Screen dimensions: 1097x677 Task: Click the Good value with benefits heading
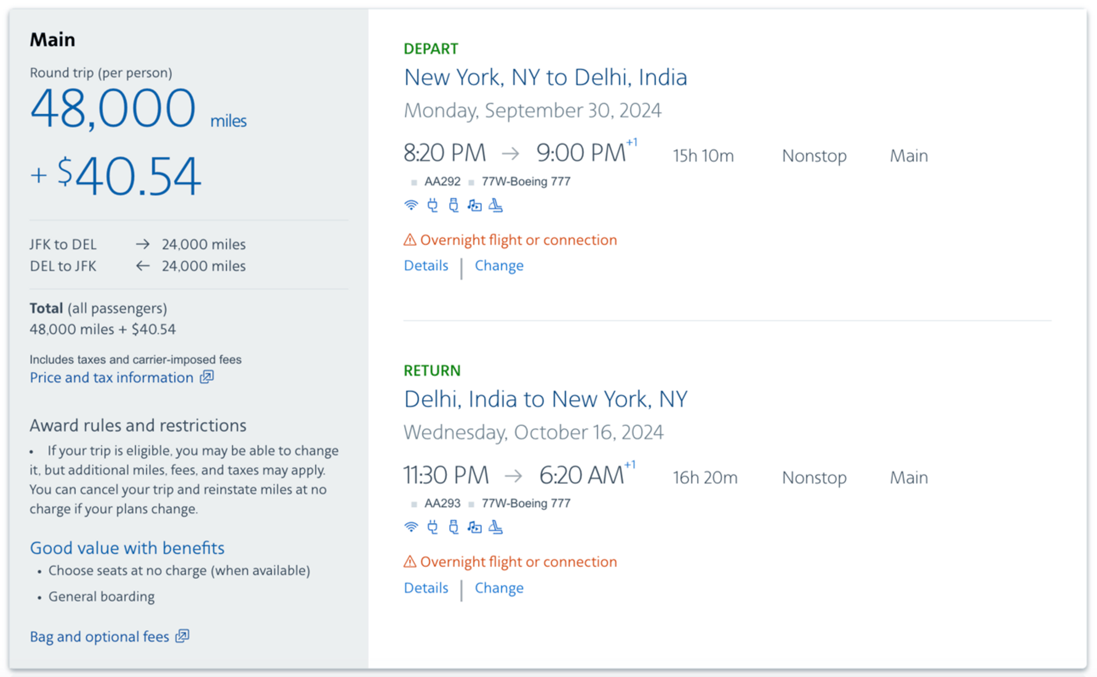pyautogui.click(x=127, y=548)
